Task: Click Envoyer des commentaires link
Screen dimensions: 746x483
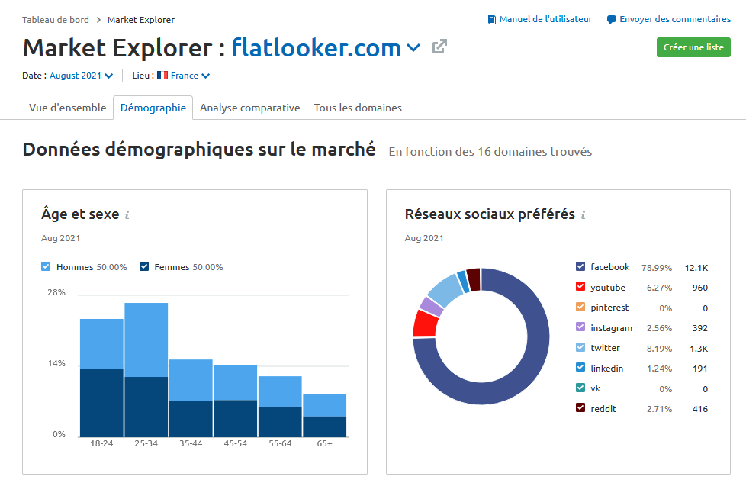Action: point(675,20)
